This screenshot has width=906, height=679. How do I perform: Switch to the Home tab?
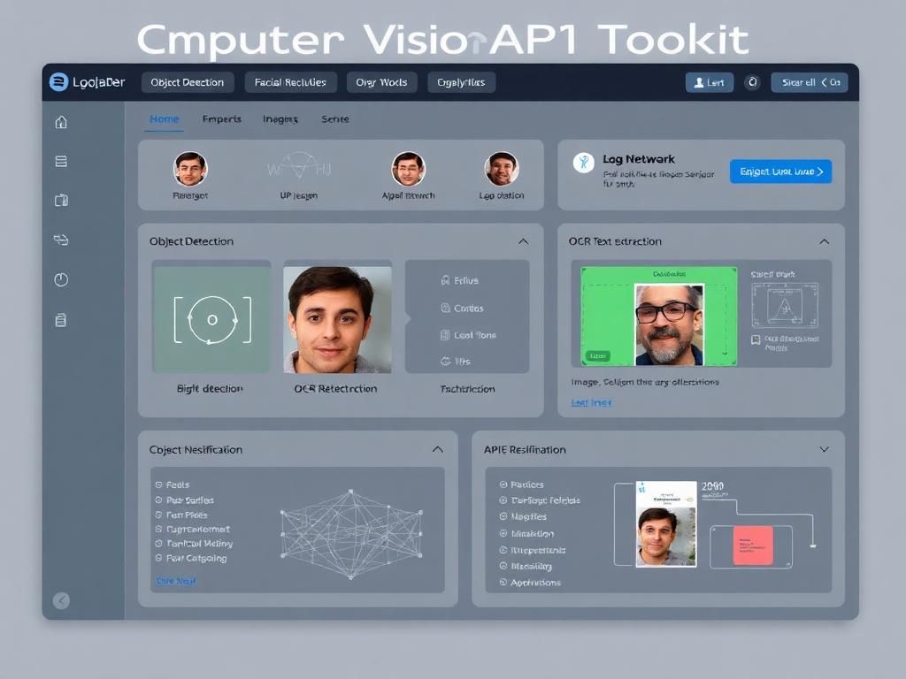pos(164,119)
